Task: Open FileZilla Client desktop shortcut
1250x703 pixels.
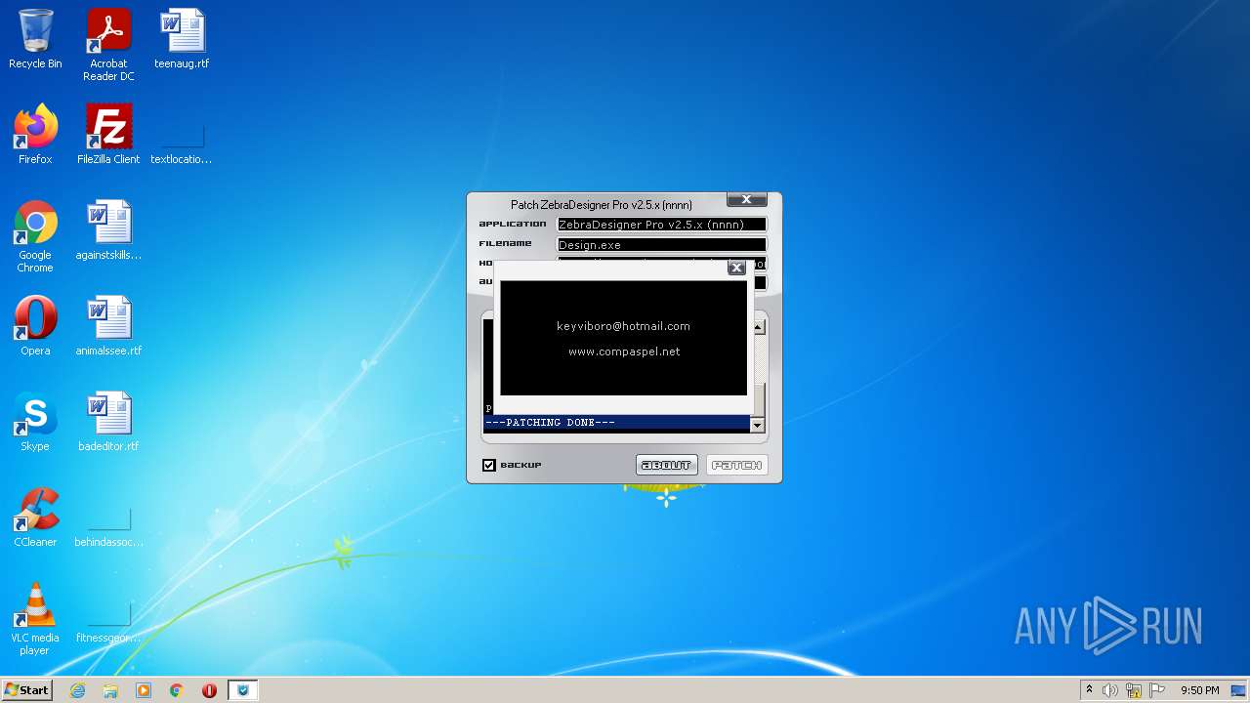Action: tap(108, 135)
